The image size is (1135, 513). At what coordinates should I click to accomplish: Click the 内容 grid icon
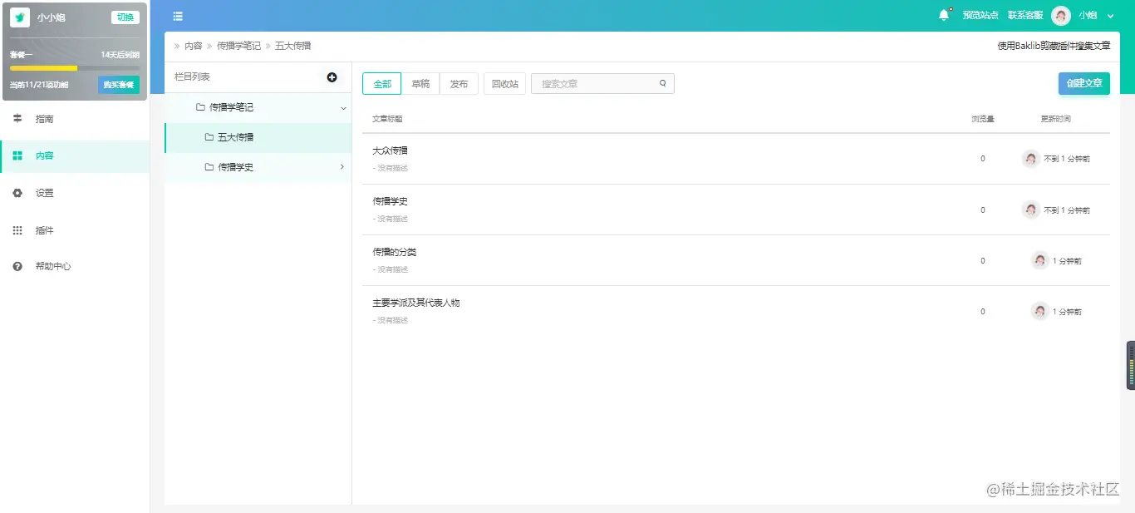pyautogui.click(x=17, y=155)
